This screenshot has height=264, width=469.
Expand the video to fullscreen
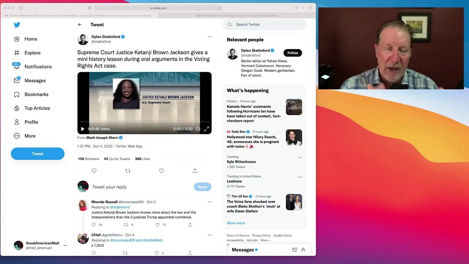[207, 129]
